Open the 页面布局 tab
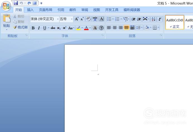Image resolution: width=193 pixels, height=132 pixels. (45, 10)
